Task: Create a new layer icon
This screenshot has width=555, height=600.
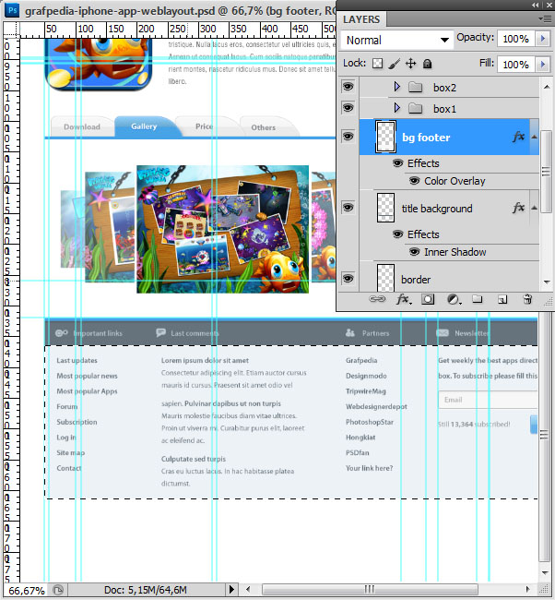Action: tap(502, 300)
